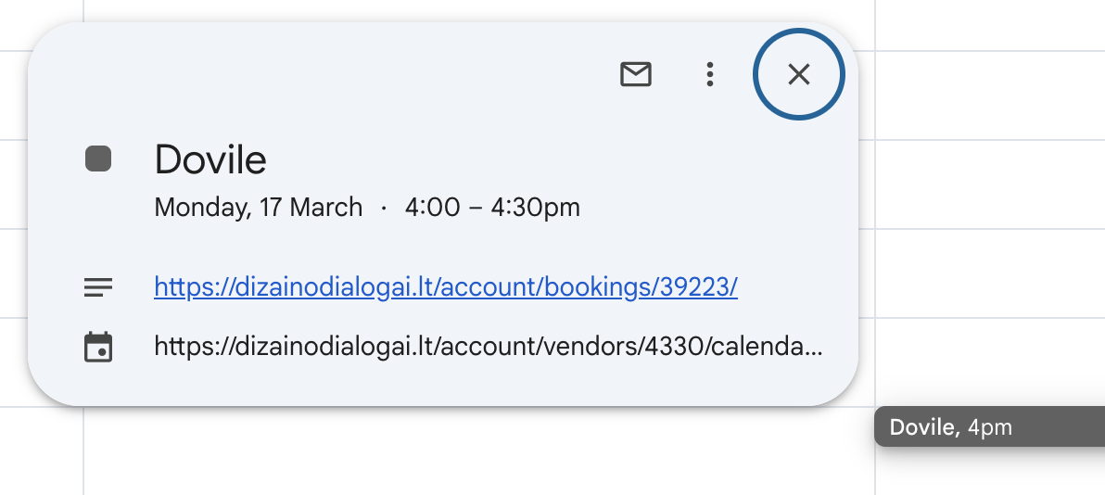Open the bookings/39223 link
1105x495 pixels.
pyautogui.click(x=445, y=287)
